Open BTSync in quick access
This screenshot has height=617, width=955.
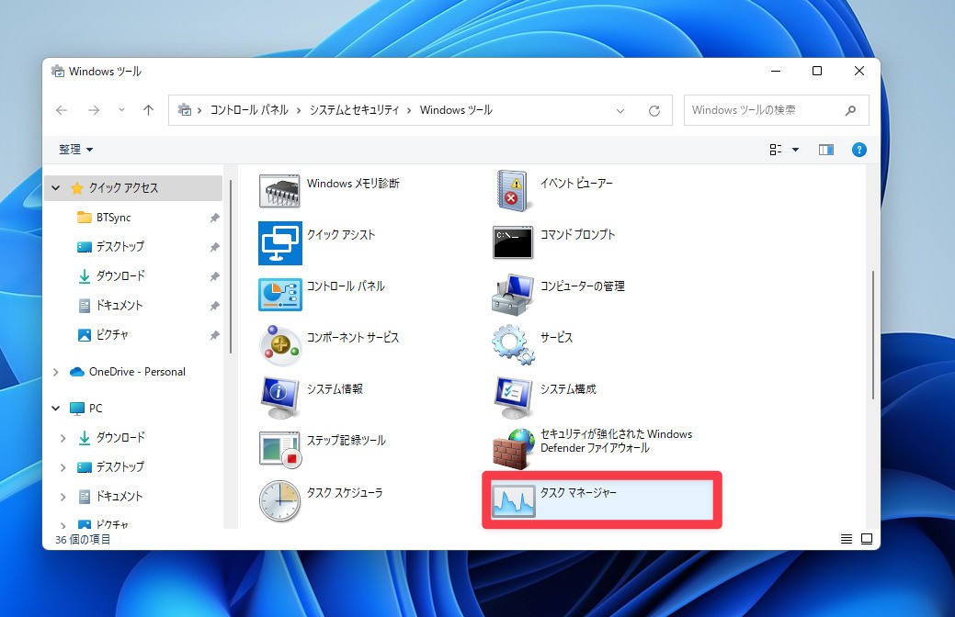114,218
